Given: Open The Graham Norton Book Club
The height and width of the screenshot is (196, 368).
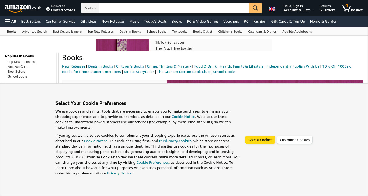Looking at the screenshot, I should click(183, 72).
